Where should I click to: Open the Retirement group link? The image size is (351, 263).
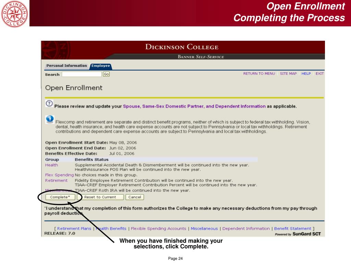(x=56, y=180)
